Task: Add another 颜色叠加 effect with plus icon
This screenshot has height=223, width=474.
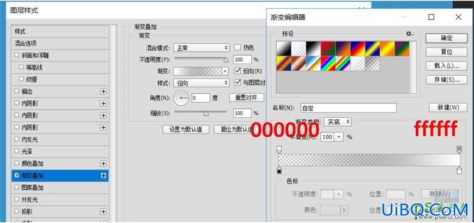Action: (104, 164)
